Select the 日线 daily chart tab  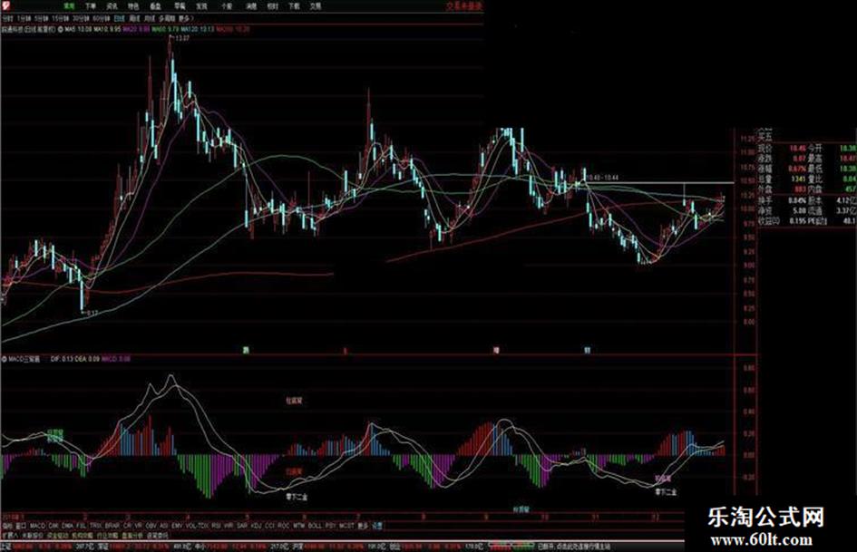click(x=119, y=19)
